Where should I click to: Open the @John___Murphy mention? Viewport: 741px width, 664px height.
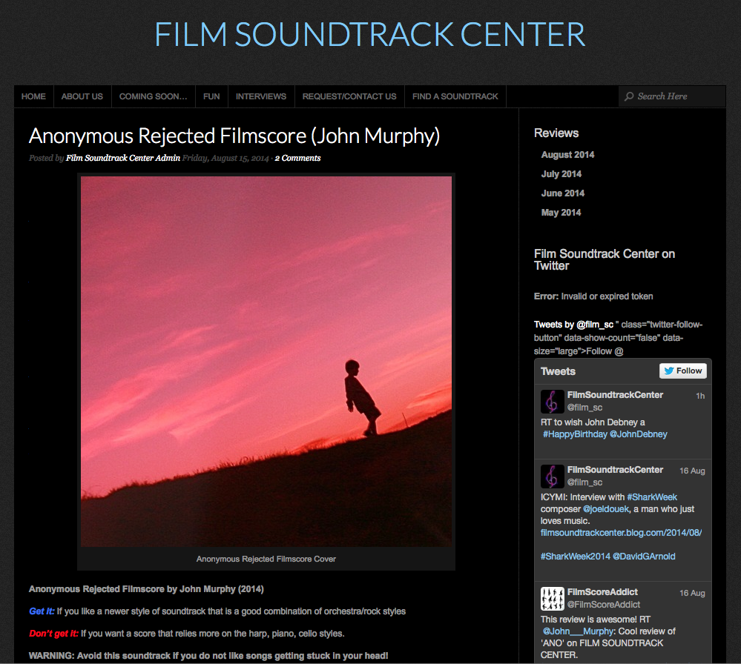578,631
